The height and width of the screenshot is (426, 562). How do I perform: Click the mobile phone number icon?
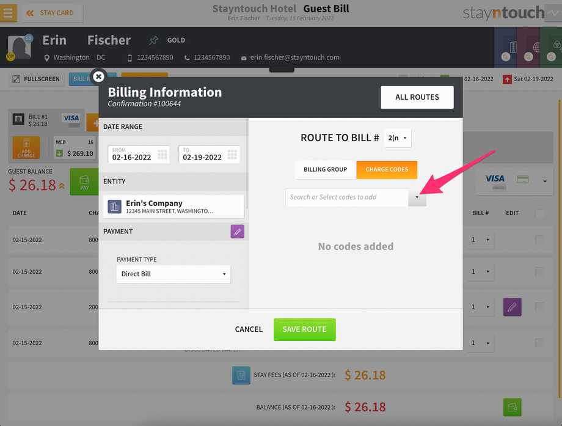click(x=130, y=57)
